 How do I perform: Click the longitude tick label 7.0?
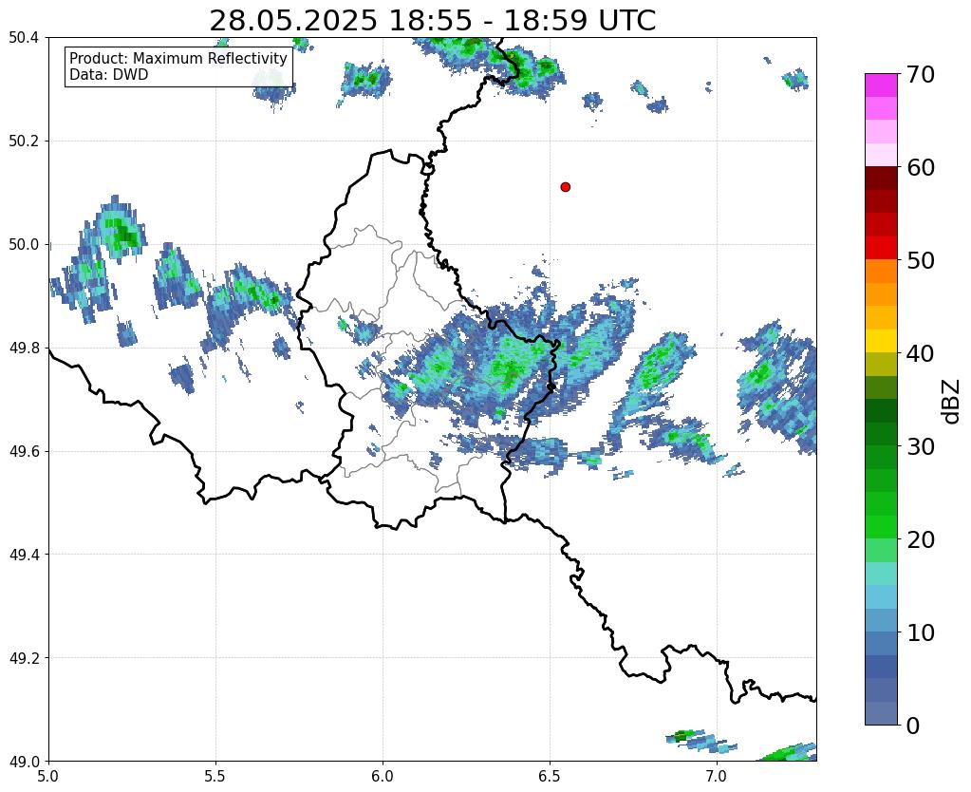tap(717, 776)
